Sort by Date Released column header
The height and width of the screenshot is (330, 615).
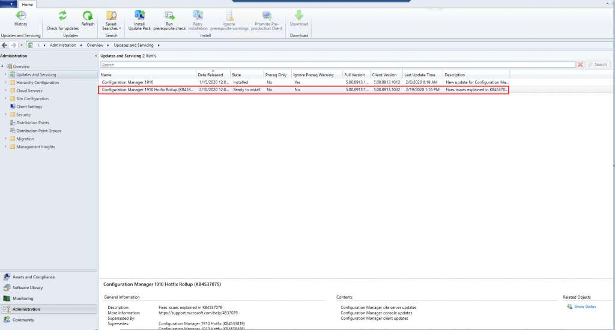213,75
